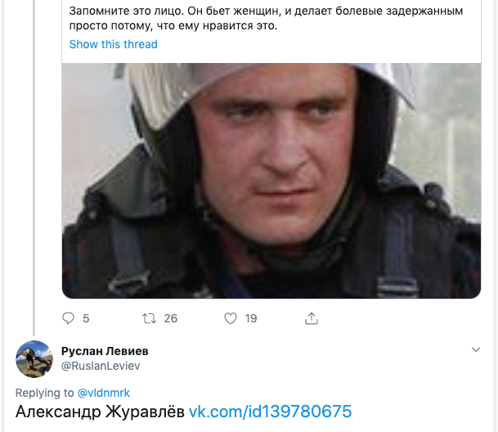Click the retweet count 26
The width and height of the screenshot is (498, 432).
click(x=171, y=318)
